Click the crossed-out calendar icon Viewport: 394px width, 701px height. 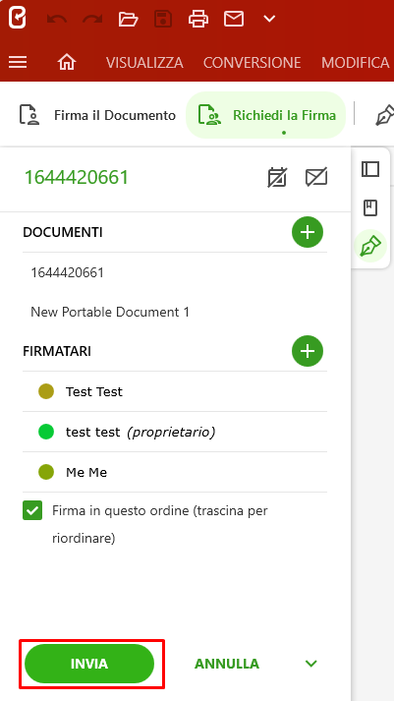[277, 177]
